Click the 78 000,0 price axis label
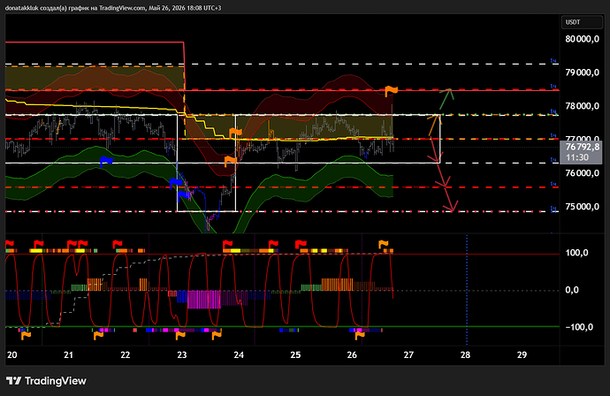The width and height of the screenshot is (610, 396). coord(582,106)
